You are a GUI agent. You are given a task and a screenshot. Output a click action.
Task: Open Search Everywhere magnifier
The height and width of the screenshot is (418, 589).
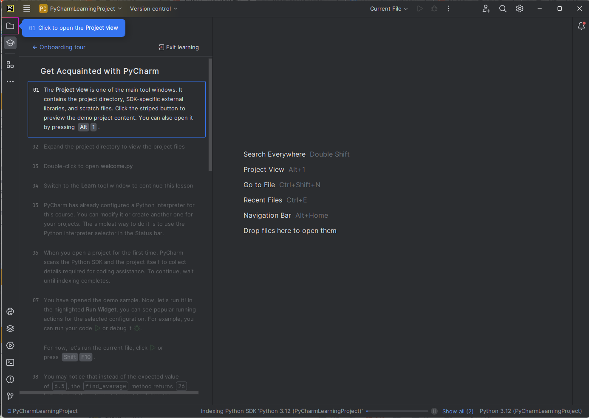click(x=503, y=8)
